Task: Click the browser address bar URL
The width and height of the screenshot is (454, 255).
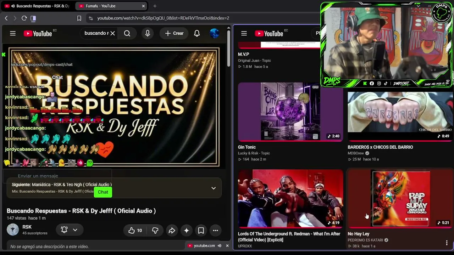Action: (163, 18)
